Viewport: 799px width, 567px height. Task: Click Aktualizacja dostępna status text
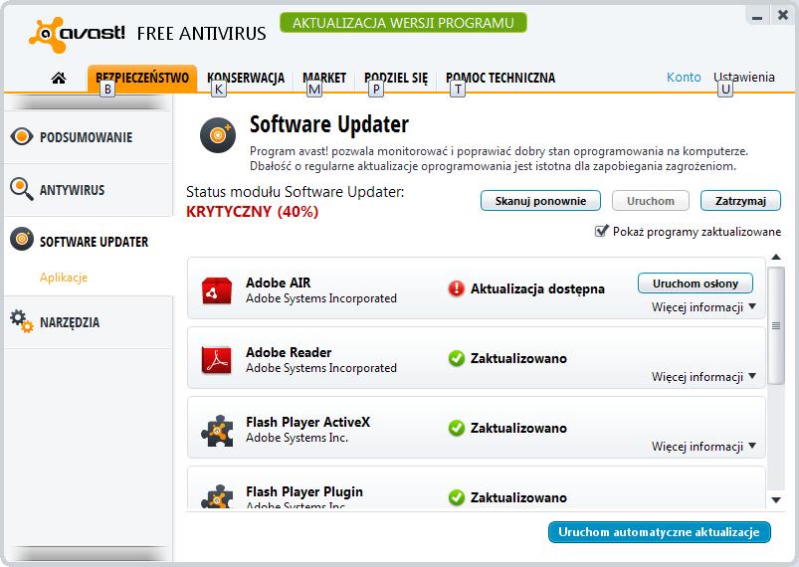point(537,288)
